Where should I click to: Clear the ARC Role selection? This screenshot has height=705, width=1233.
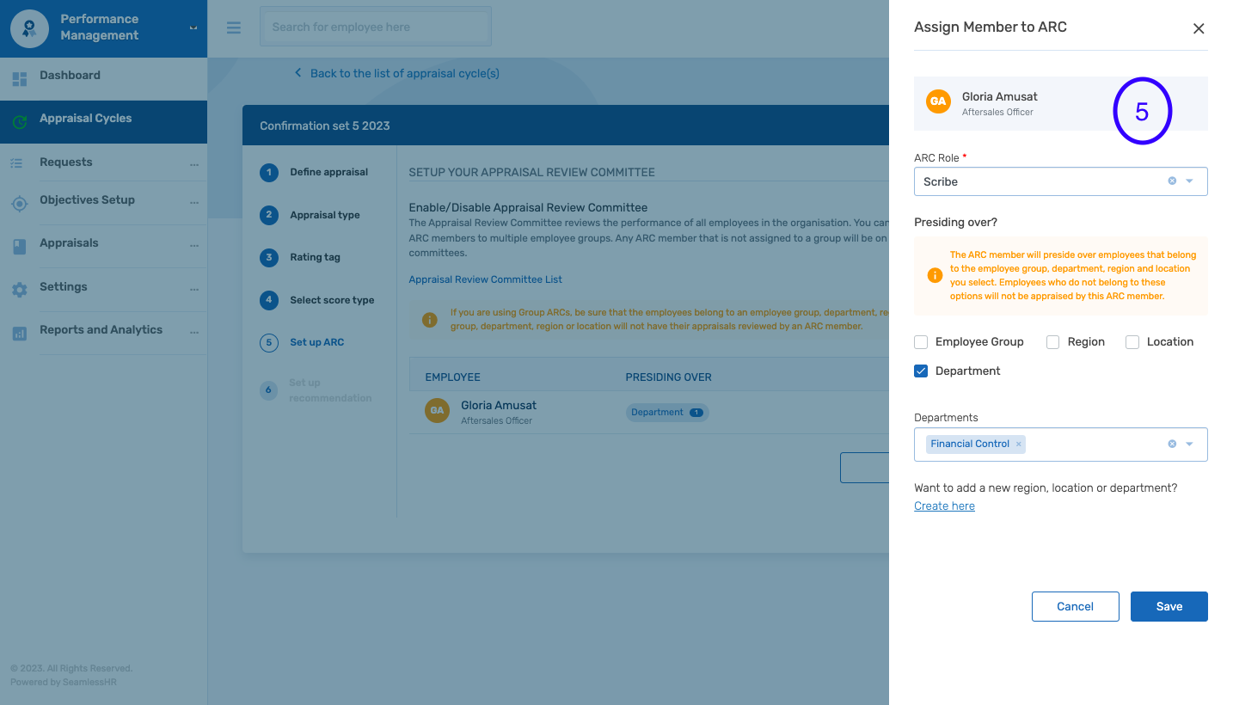click(1172, 181)
